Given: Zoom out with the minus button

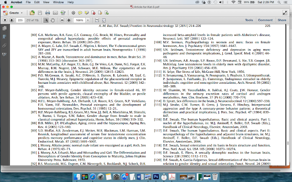Looking at the screenshot, I should (x=62, y=20).
